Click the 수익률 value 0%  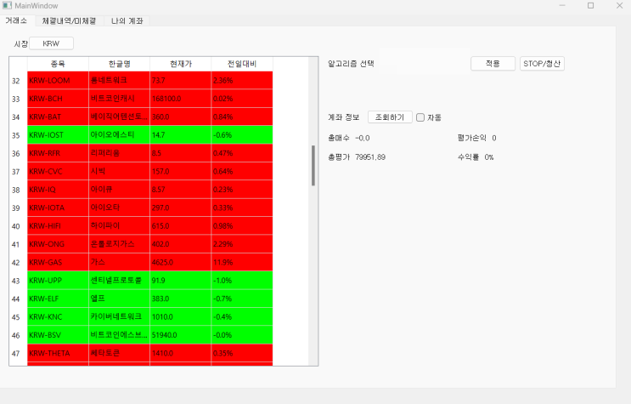coord(489,156)
